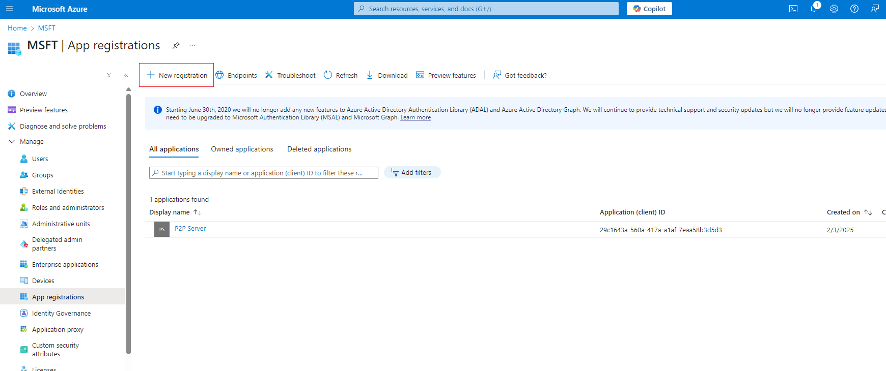Sort by the Created on column
This screenshot has width=886, height=371.
849,212
